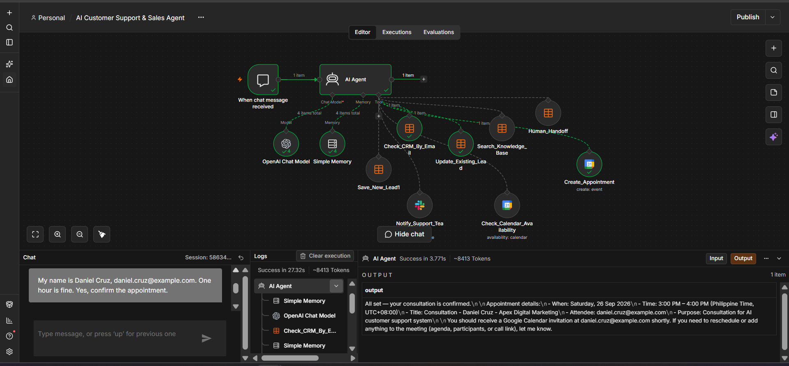This screenshot has height=366, width=789.
Task: Select the Output view toggle
Action: [x=743, y=258]
